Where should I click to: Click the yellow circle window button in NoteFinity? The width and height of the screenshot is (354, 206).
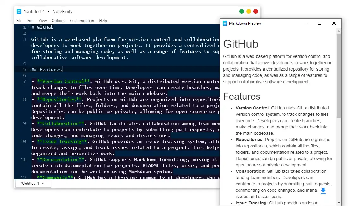[x=249, y=11]
